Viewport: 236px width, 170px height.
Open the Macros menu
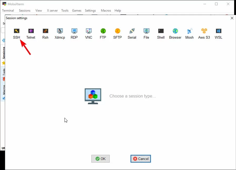pos(106,11)
